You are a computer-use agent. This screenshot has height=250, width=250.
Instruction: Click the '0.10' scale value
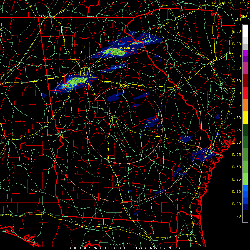[236, 192]
